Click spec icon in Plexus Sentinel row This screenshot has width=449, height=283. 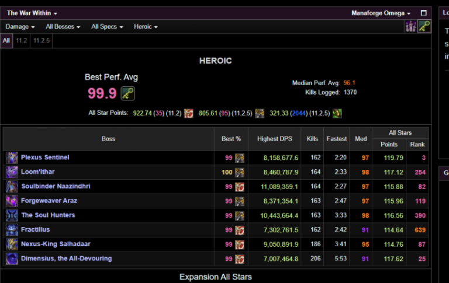point(240,158)
